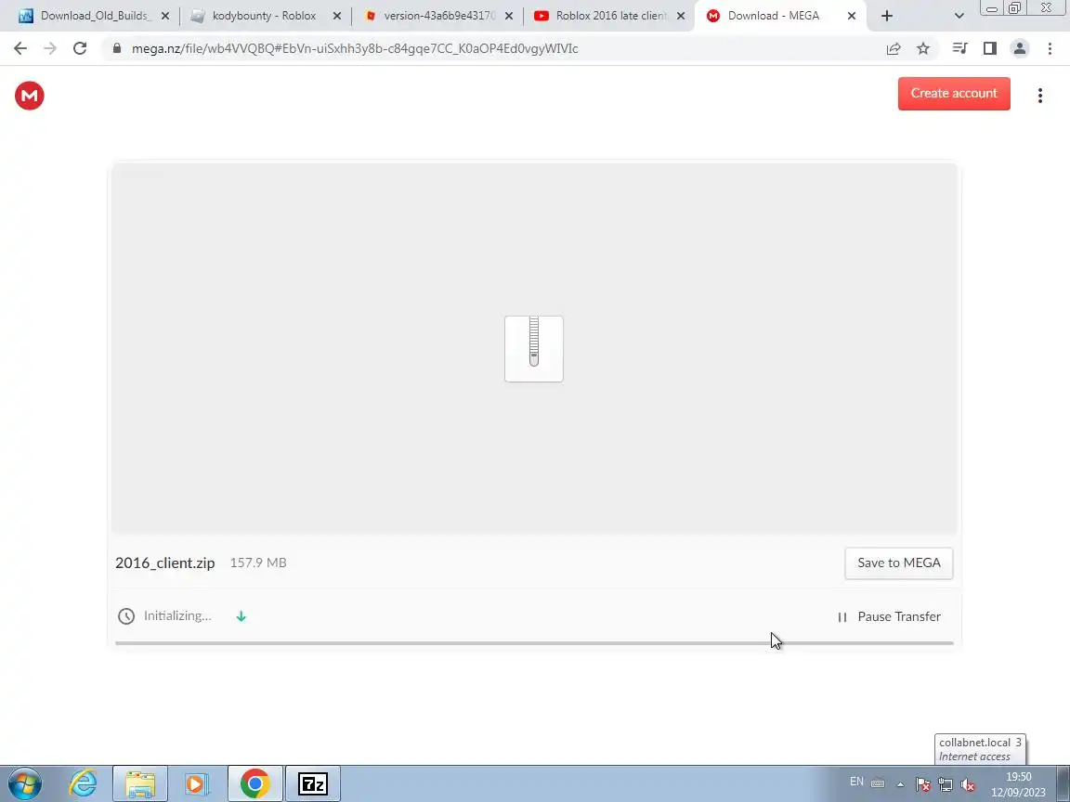Viewport: 1070px width, 802px height.
Task: Click the on-screen keyboard tray icon
Action: coord(878,783)
